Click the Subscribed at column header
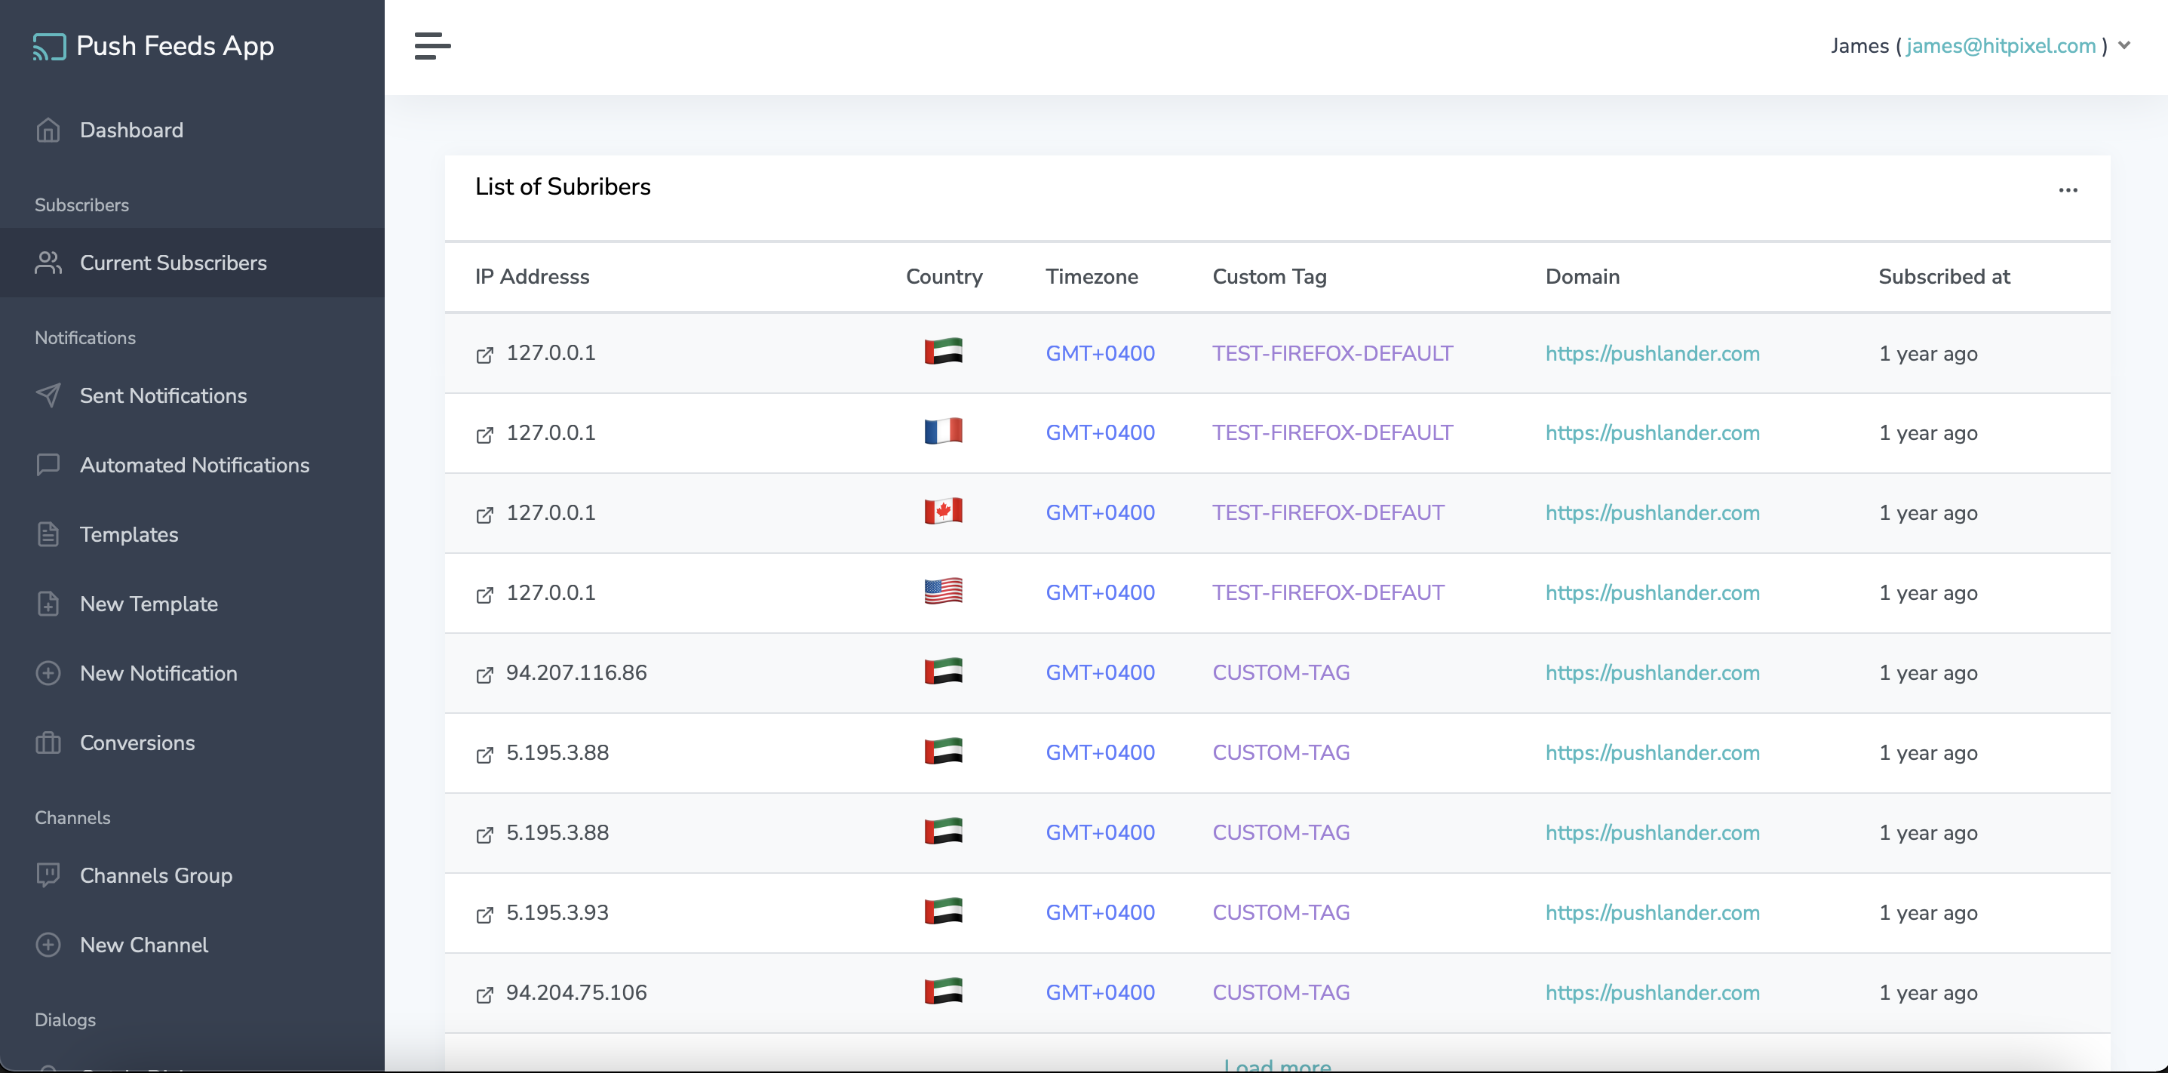2168x1073 pixels. coord(1944,276)
